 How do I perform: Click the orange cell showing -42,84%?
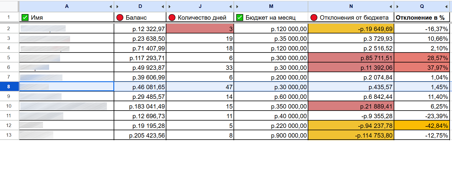[421, 126]
